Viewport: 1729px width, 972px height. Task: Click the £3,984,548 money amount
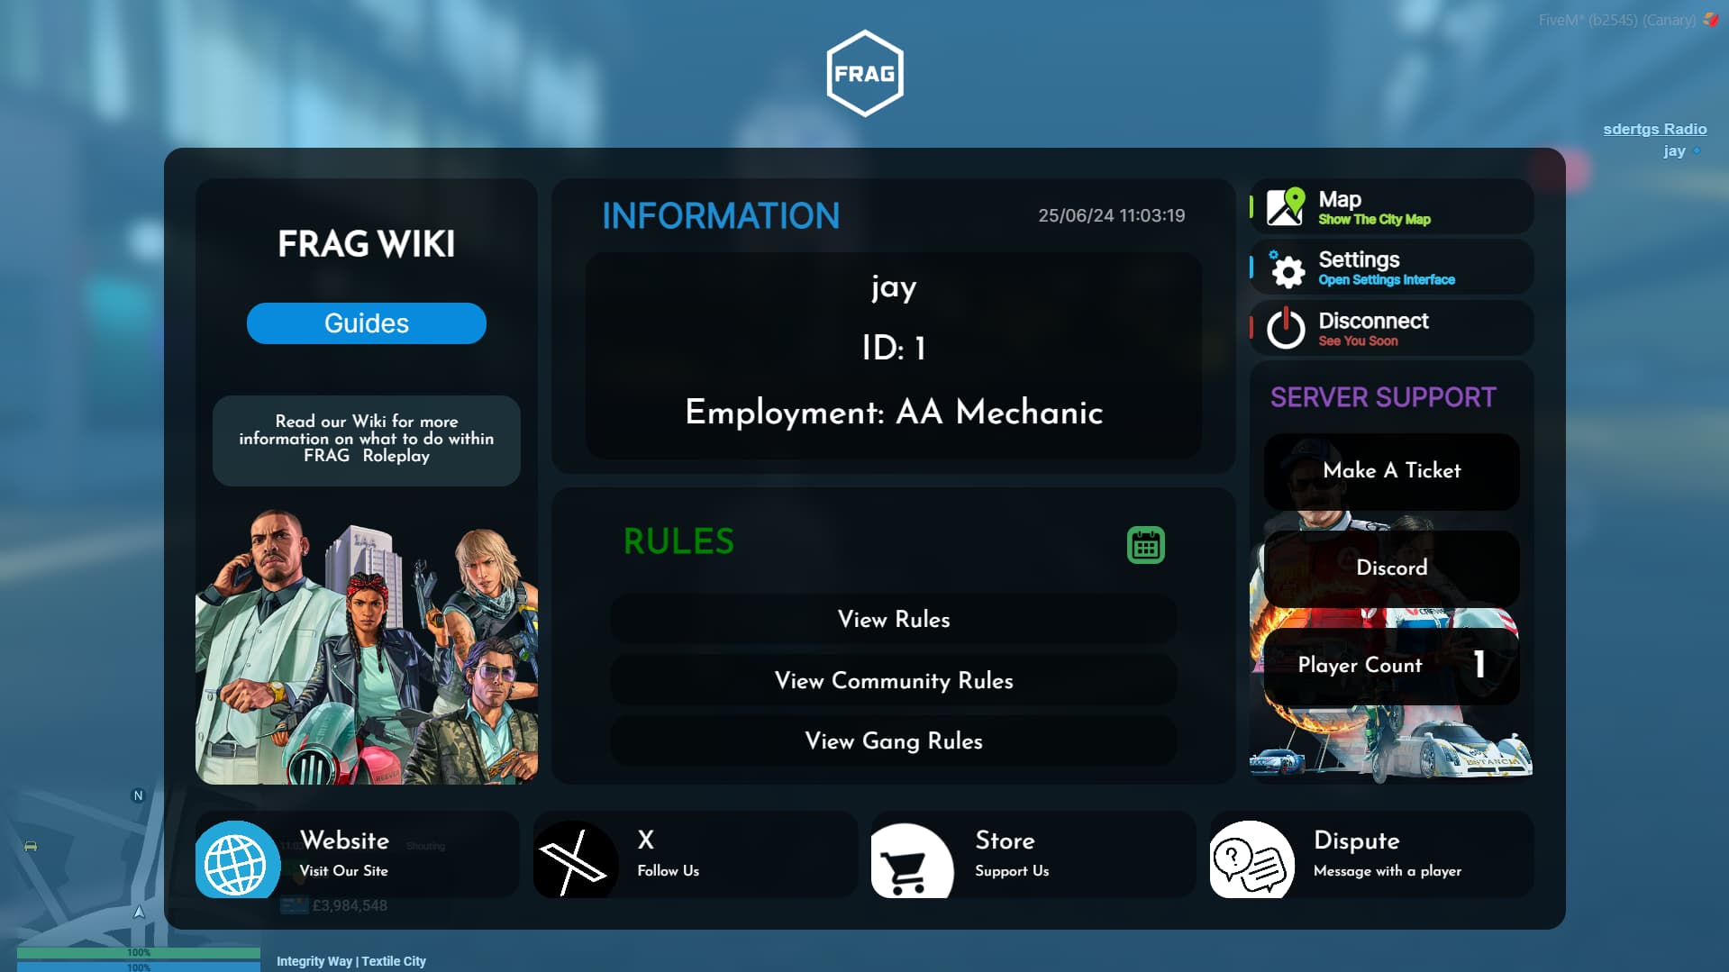click(350, 905)
